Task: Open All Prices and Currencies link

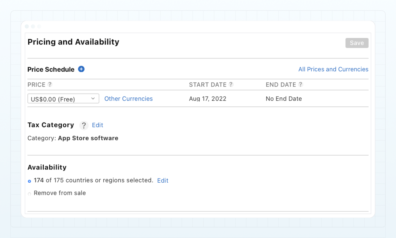Action: pyautogui.click(x=333, y=69)
